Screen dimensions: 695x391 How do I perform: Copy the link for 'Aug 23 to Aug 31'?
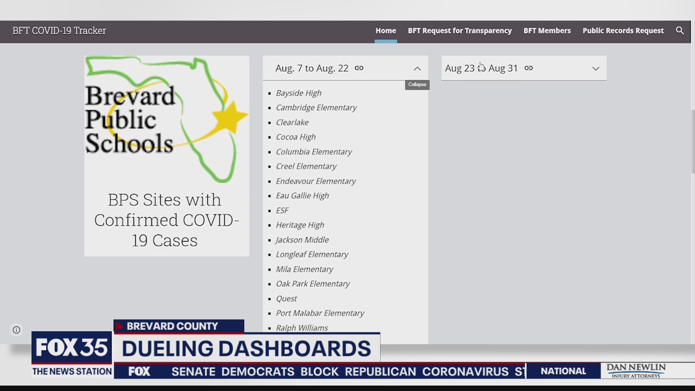pyautogui.click(x=528, y=68)
